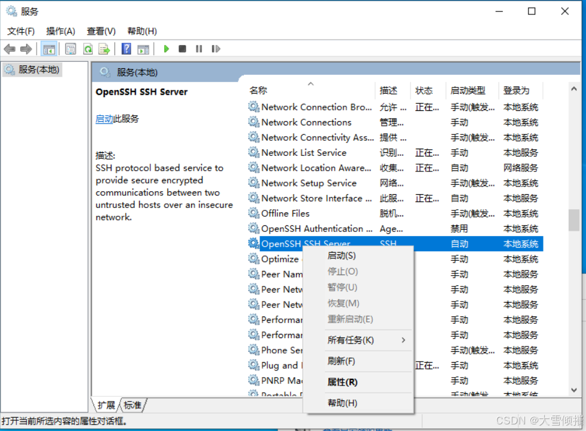The width and height of the screenshot is (586, 431).
Task: Sort by the 状态 column header
Action: tap(428, 91)
